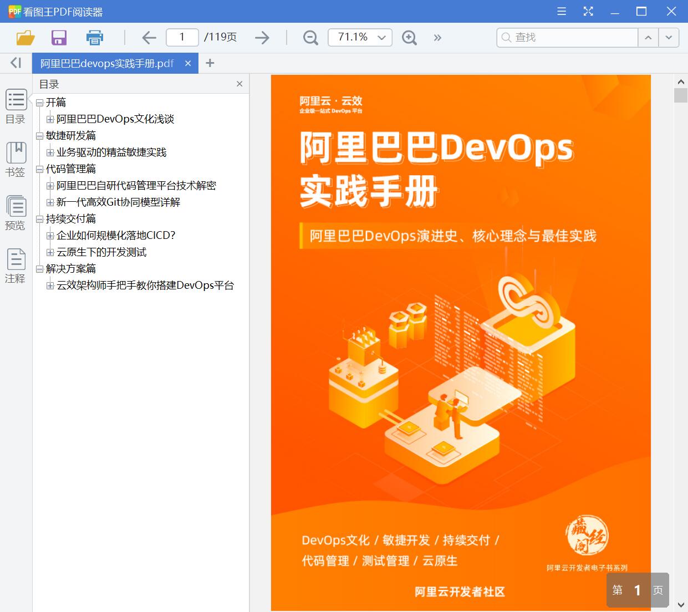The height and width of the screenshot is (612, 688).
Task: Find previous search result arrow
Action: pos(648,37)
